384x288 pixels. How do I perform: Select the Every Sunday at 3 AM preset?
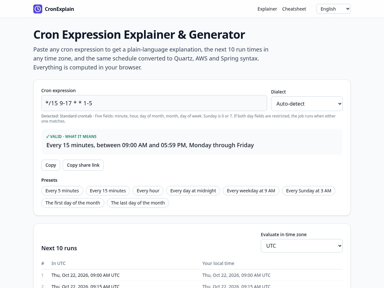pyautogui.click(x=308, y=191)
